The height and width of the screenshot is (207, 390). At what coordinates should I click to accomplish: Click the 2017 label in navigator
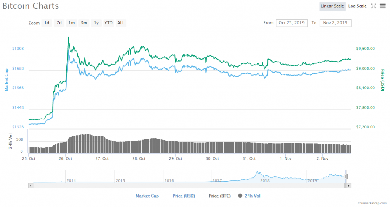pos(217,180)
